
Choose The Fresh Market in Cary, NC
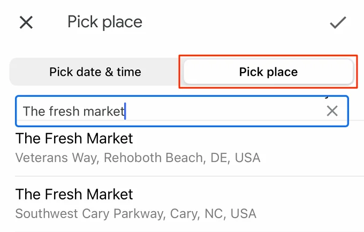182,204
